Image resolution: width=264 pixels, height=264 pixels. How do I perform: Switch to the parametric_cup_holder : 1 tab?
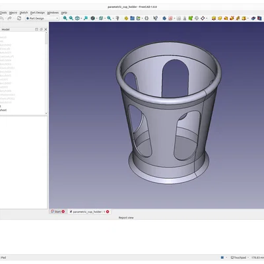[x=89, y=212]
